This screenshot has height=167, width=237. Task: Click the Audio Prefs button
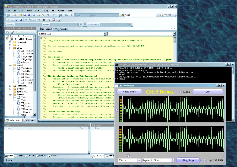[x=129, y=92]
